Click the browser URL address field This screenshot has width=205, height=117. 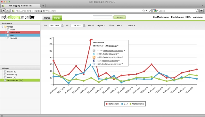pos(78,11)
